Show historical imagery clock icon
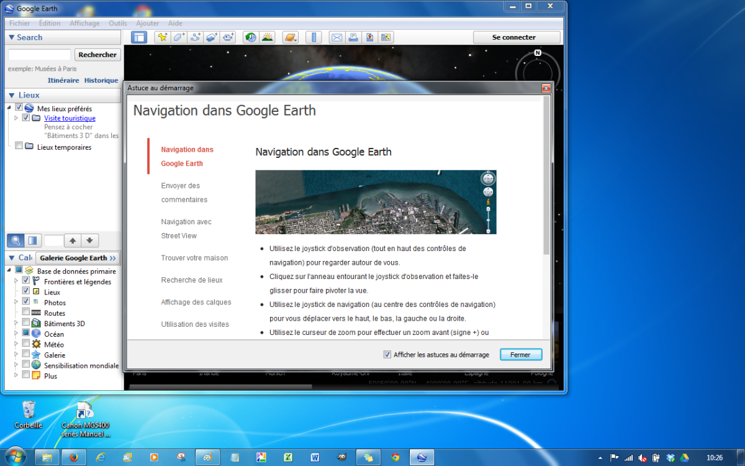The image size is (745, 466). (250, 37)
